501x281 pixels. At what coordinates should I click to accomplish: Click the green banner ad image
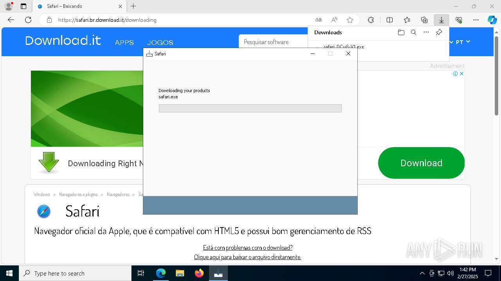point(87,108)
